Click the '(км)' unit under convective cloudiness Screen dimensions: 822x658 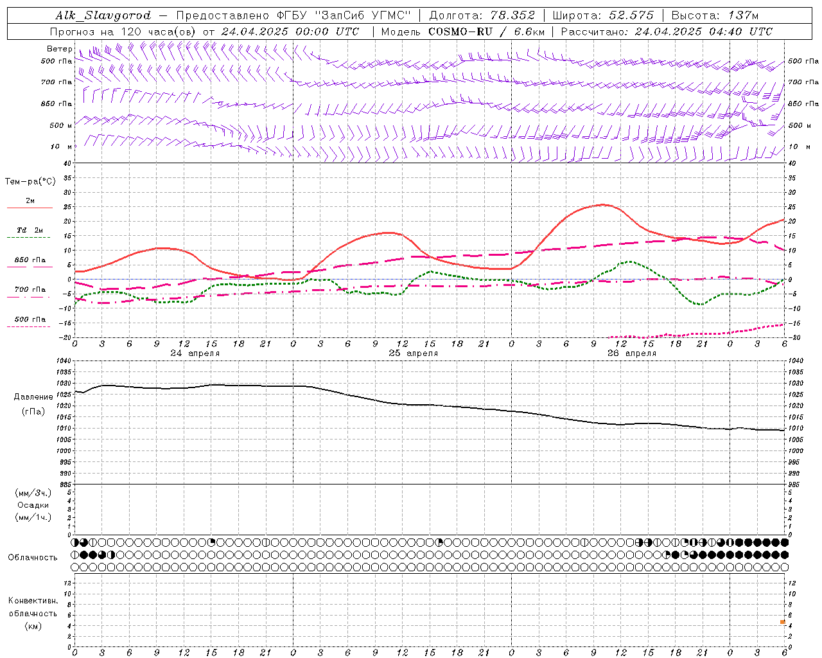pyautogui.click(x=33, y=626)
